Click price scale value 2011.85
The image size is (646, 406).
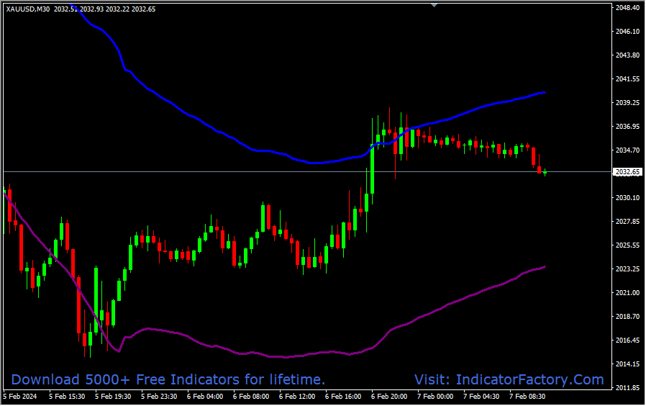[x=628, y=388]
